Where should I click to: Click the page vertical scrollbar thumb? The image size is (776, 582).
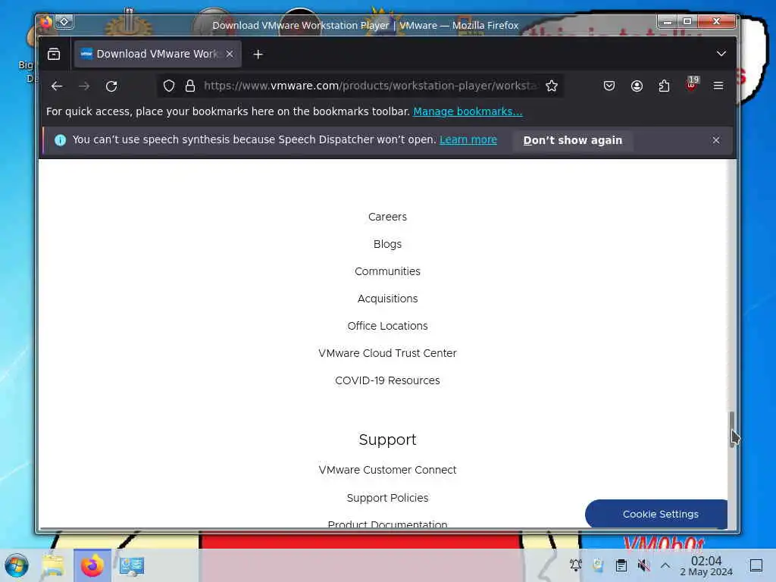point(732,429)
